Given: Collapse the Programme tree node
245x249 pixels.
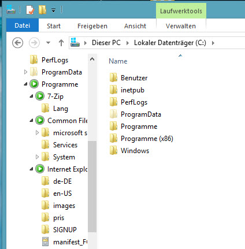Looking at the screenshot, I should [x=25, y=84].
